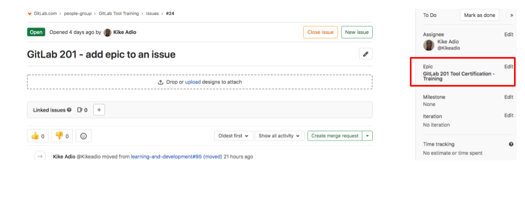Click the time tracking help icon
Screen dimensions: 525x223
point(511,144)
